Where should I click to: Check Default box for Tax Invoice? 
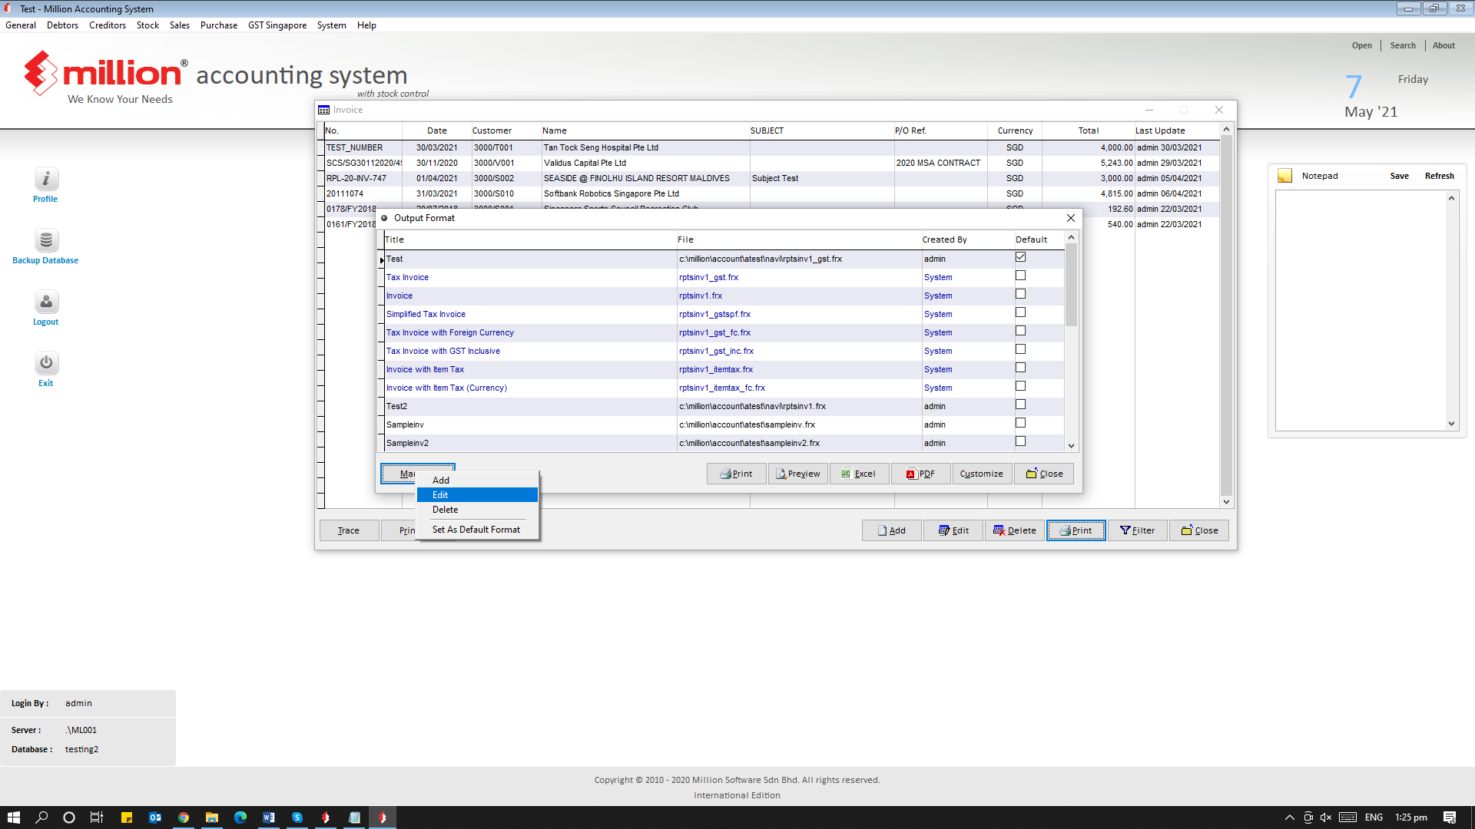pyautogui.click(x=1020, y=276)
